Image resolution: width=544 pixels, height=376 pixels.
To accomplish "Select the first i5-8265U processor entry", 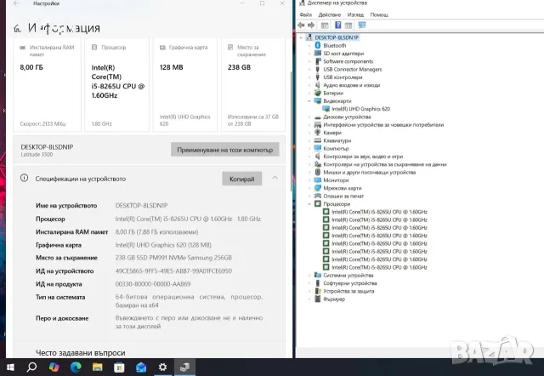I will tap(379, 212).
